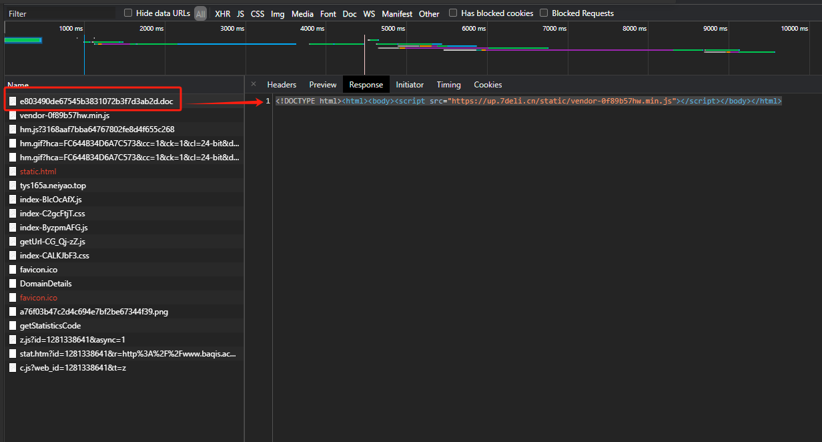
Task: Show only Doc requests
Action: point(350,13)
